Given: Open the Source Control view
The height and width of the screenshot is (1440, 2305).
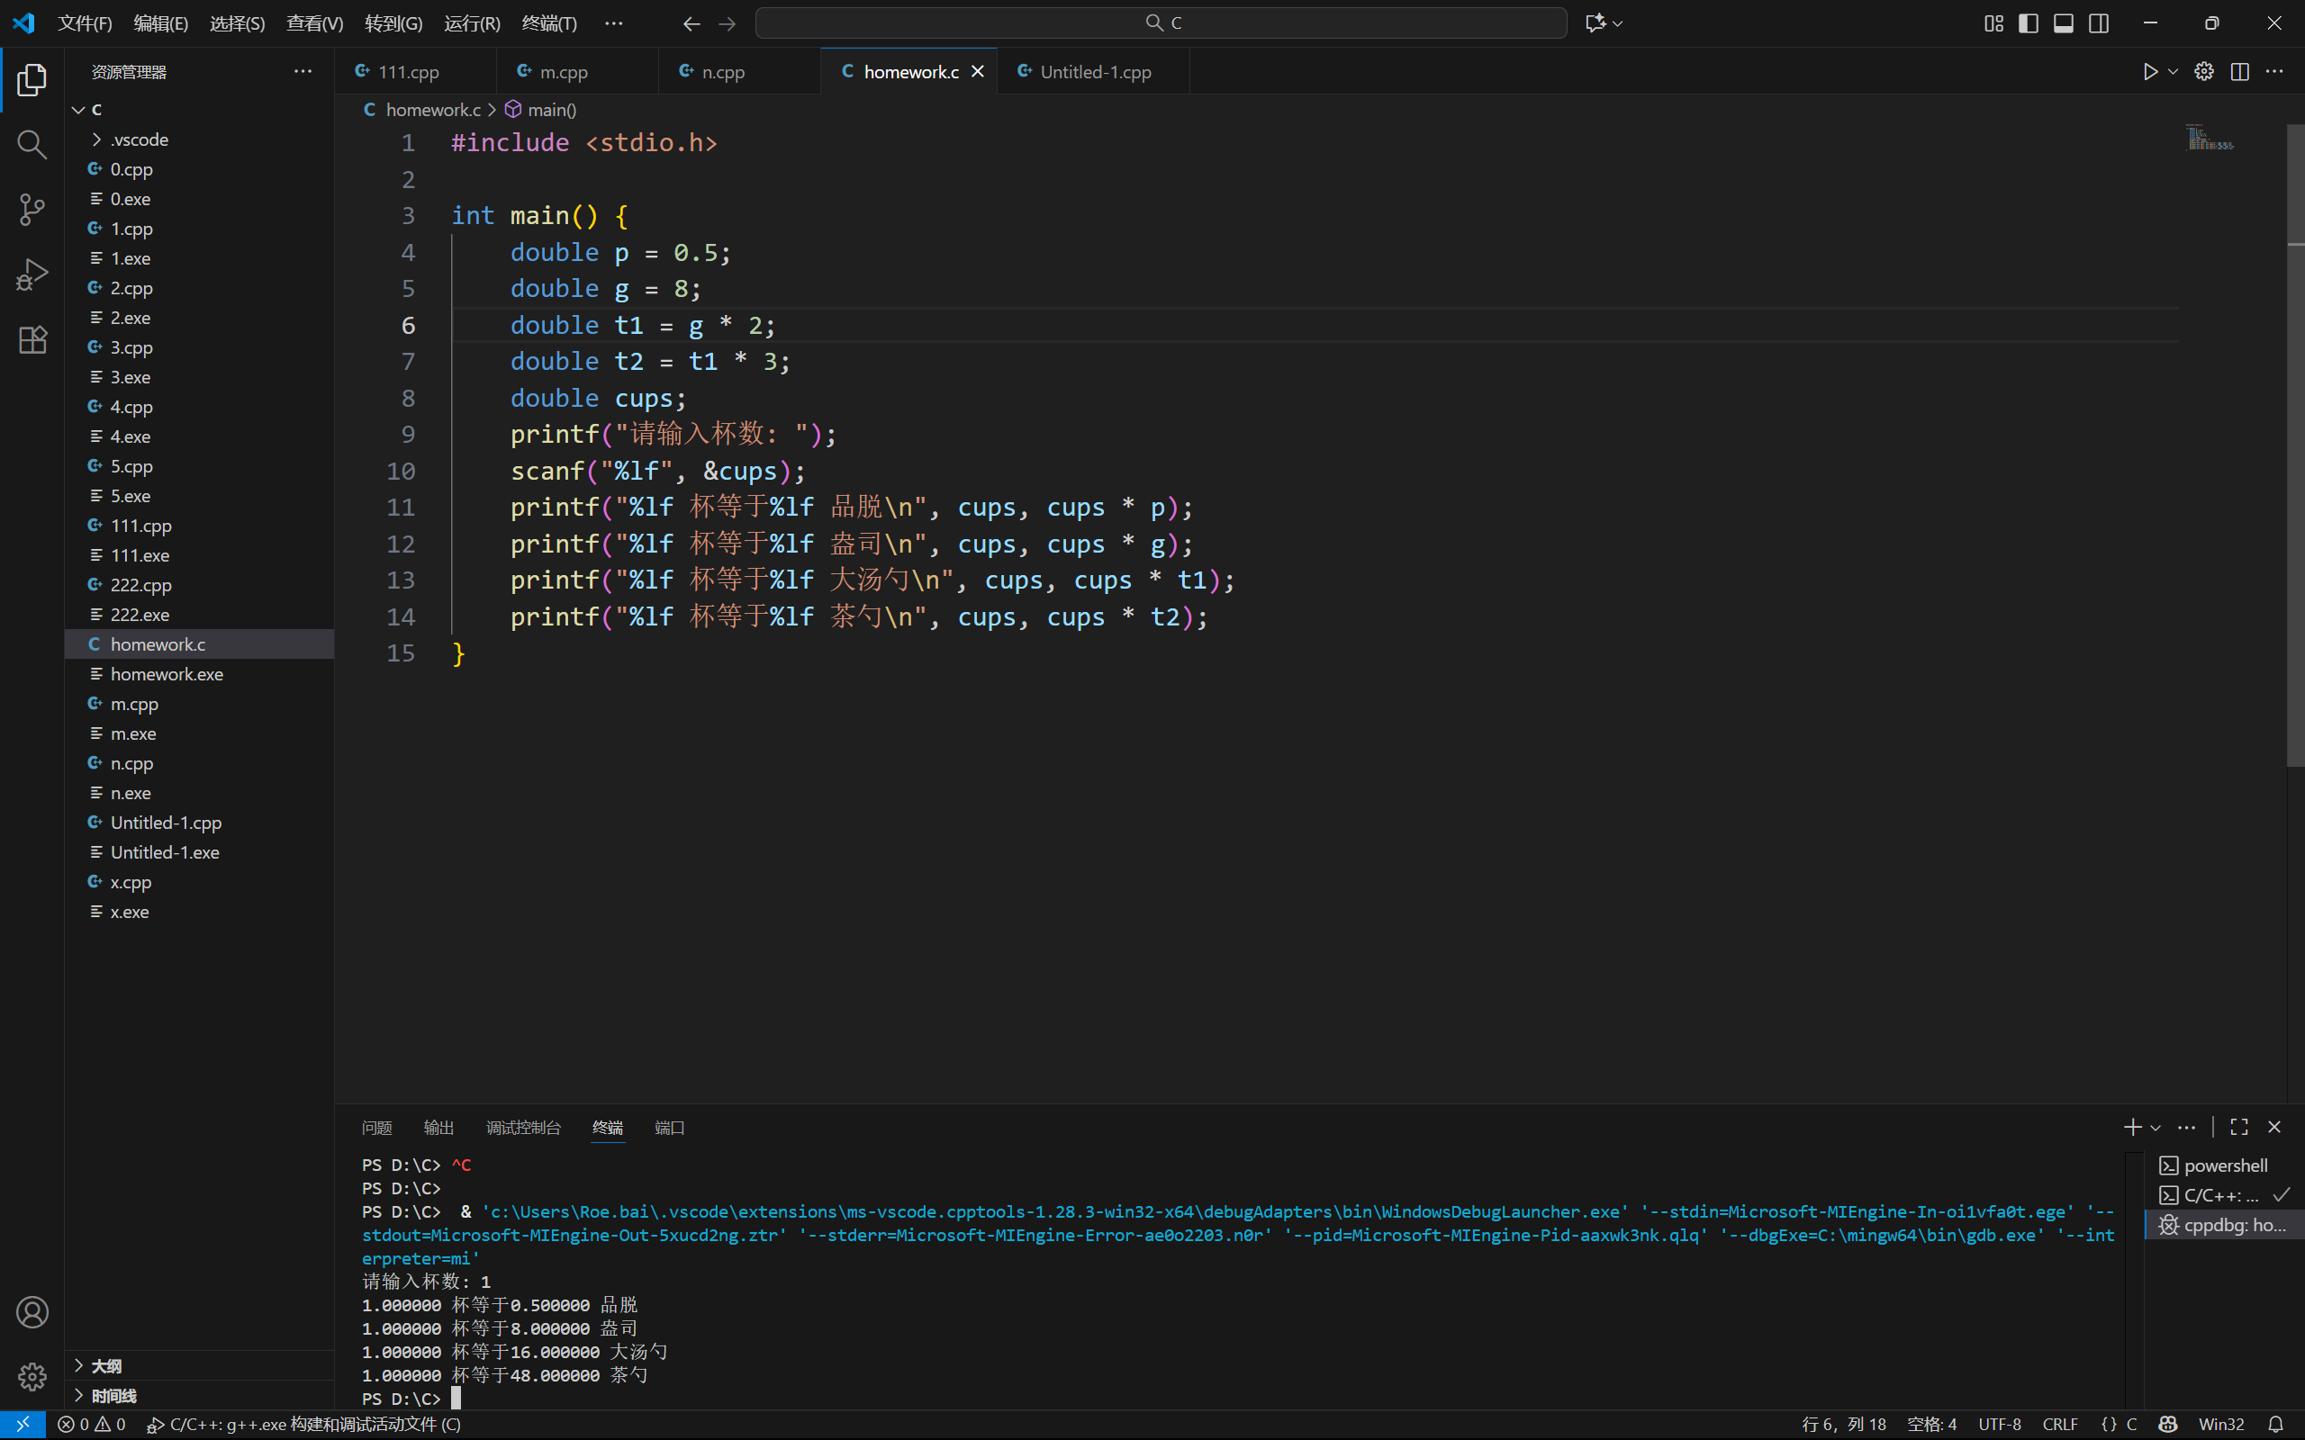Looking at the screenshot, I should tap(32, 210).
